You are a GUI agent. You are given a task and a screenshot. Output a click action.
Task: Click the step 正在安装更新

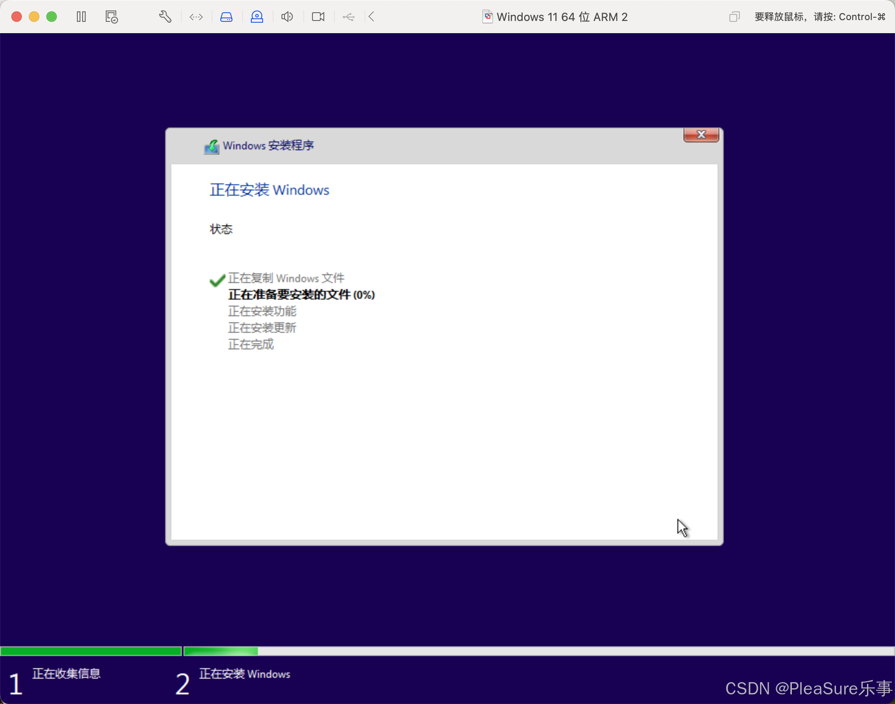(262, 328)
